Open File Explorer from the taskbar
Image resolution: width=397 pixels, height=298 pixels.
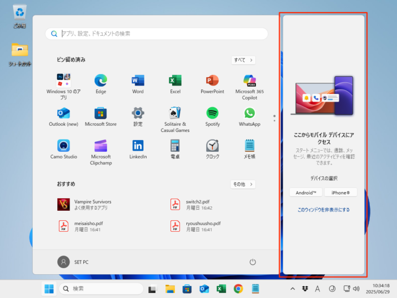point(170,289)
